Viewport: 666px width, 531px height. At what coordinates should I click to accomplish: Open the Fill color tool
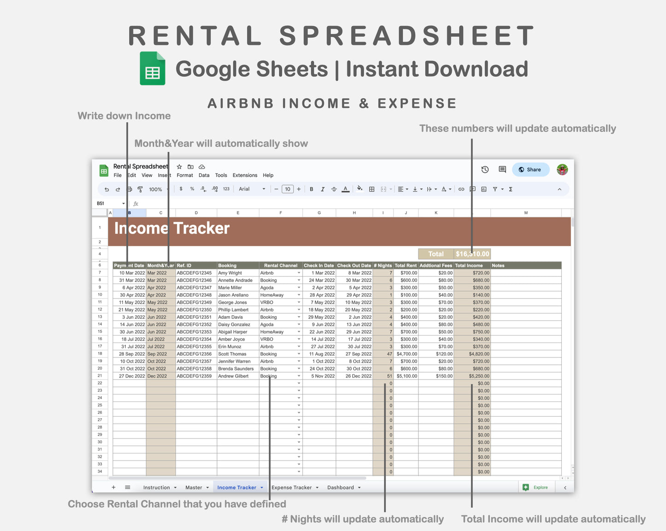pos(360,189)
